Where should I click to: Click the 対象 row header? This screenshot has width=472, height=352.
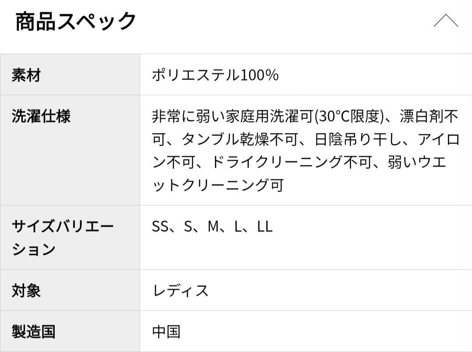tap(25, 289)
